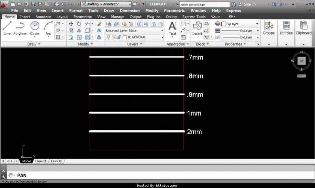This screenshot has width=315, height=188.
Task: Open the File menu
Action: [15, 11]
